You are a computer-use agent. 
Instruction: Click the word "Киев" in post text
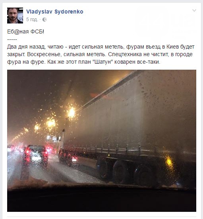pyautogui.click(x=172, y=47)
